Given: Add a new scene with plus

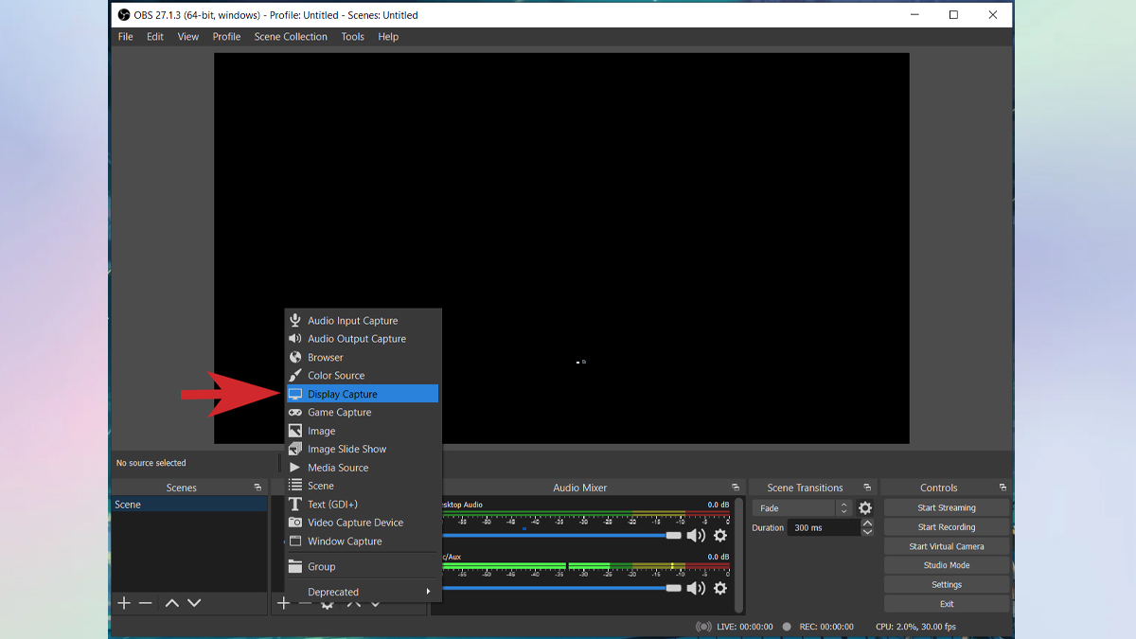Looking at the screenshot, I should tap(124, 603).
